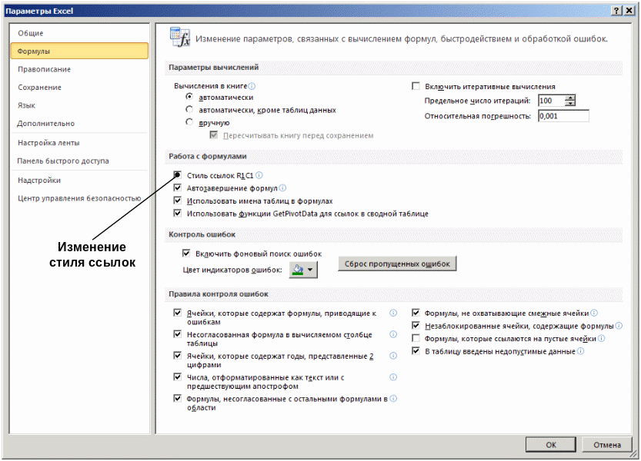Toggle 'Стиль ссылок R1C1' checkbox
This screenshot has width=641, height=461.
pyautogui.click(x=178, y=174)
